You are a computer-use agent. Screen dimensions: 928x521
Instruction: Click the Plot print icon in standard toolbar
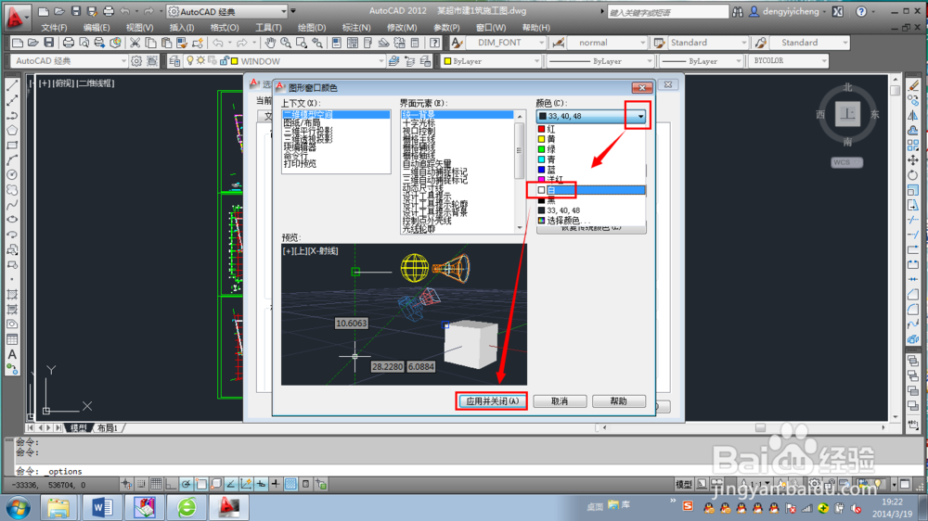pyautogui.click(x=69, y=43)
